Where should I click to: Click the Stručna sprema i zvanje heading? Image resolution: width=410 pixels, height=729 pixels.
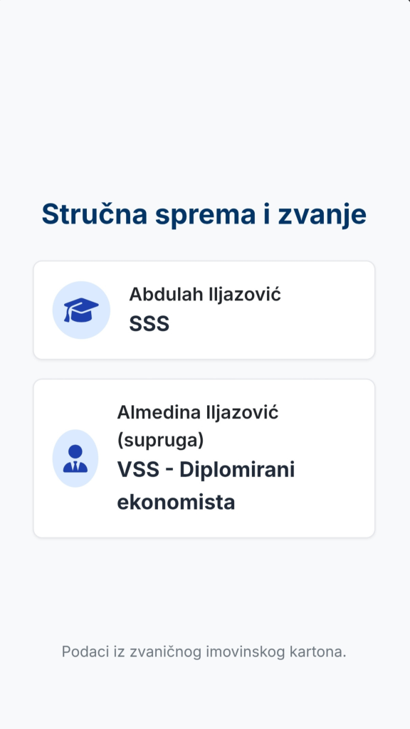click(204, 214)
